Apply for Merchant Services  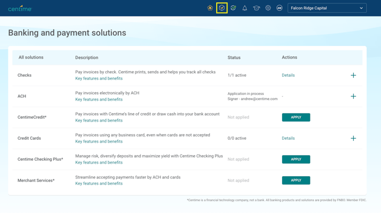point(296,180)
